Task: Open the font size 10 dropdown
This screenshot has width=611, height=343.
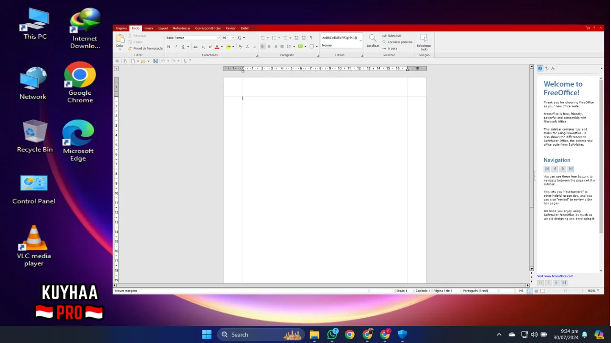Action: point(233,38)
